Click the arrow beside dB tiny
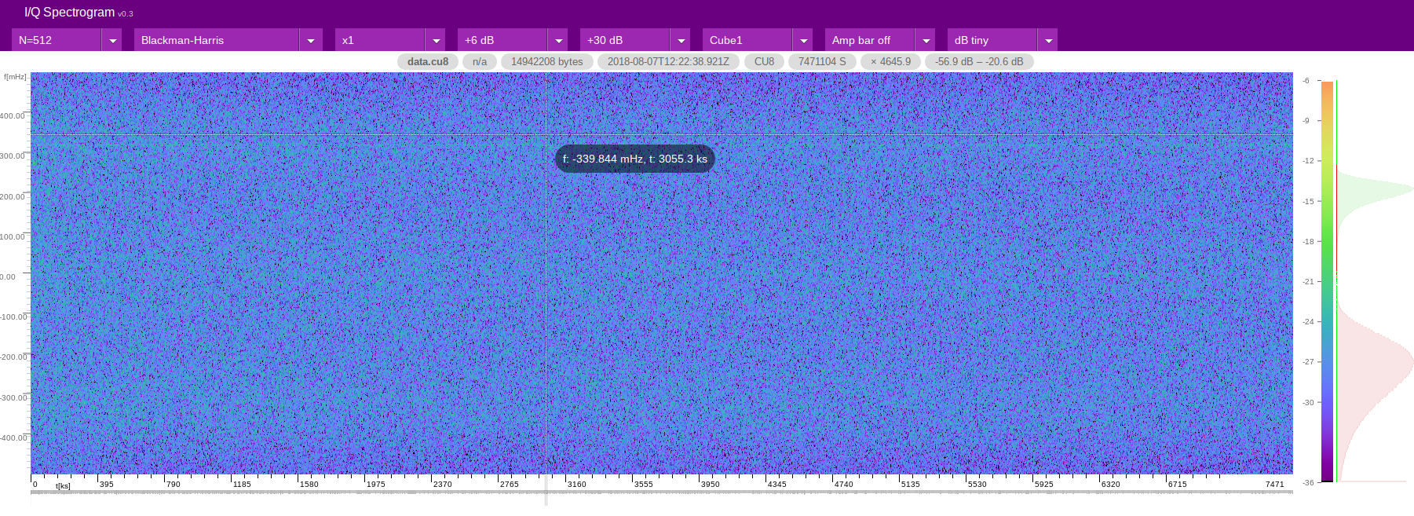 1048,40
